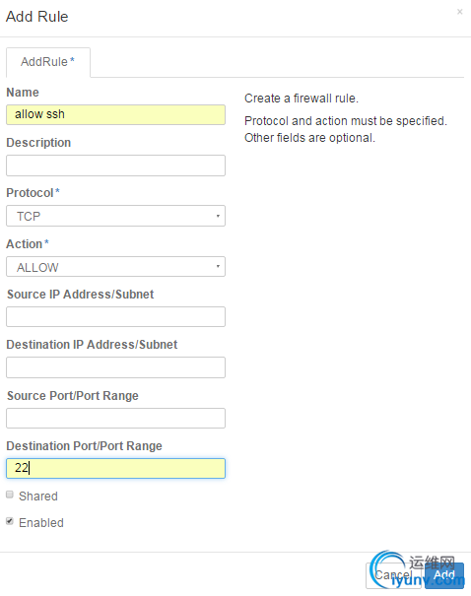This screenshot has width=471, height=596.
Task: Click the Action dropdown arrow
Action: pyautogui.click(x=218, y=266)
